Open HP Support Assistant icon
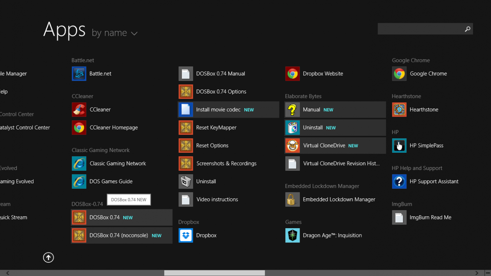 pos(399,181)
